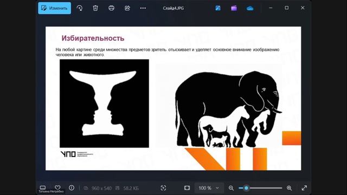The width and height of the screenshot is (347, 195).
Task: Show the filmstrip via the bottom-left icon
Action: (x=43, y=188)
